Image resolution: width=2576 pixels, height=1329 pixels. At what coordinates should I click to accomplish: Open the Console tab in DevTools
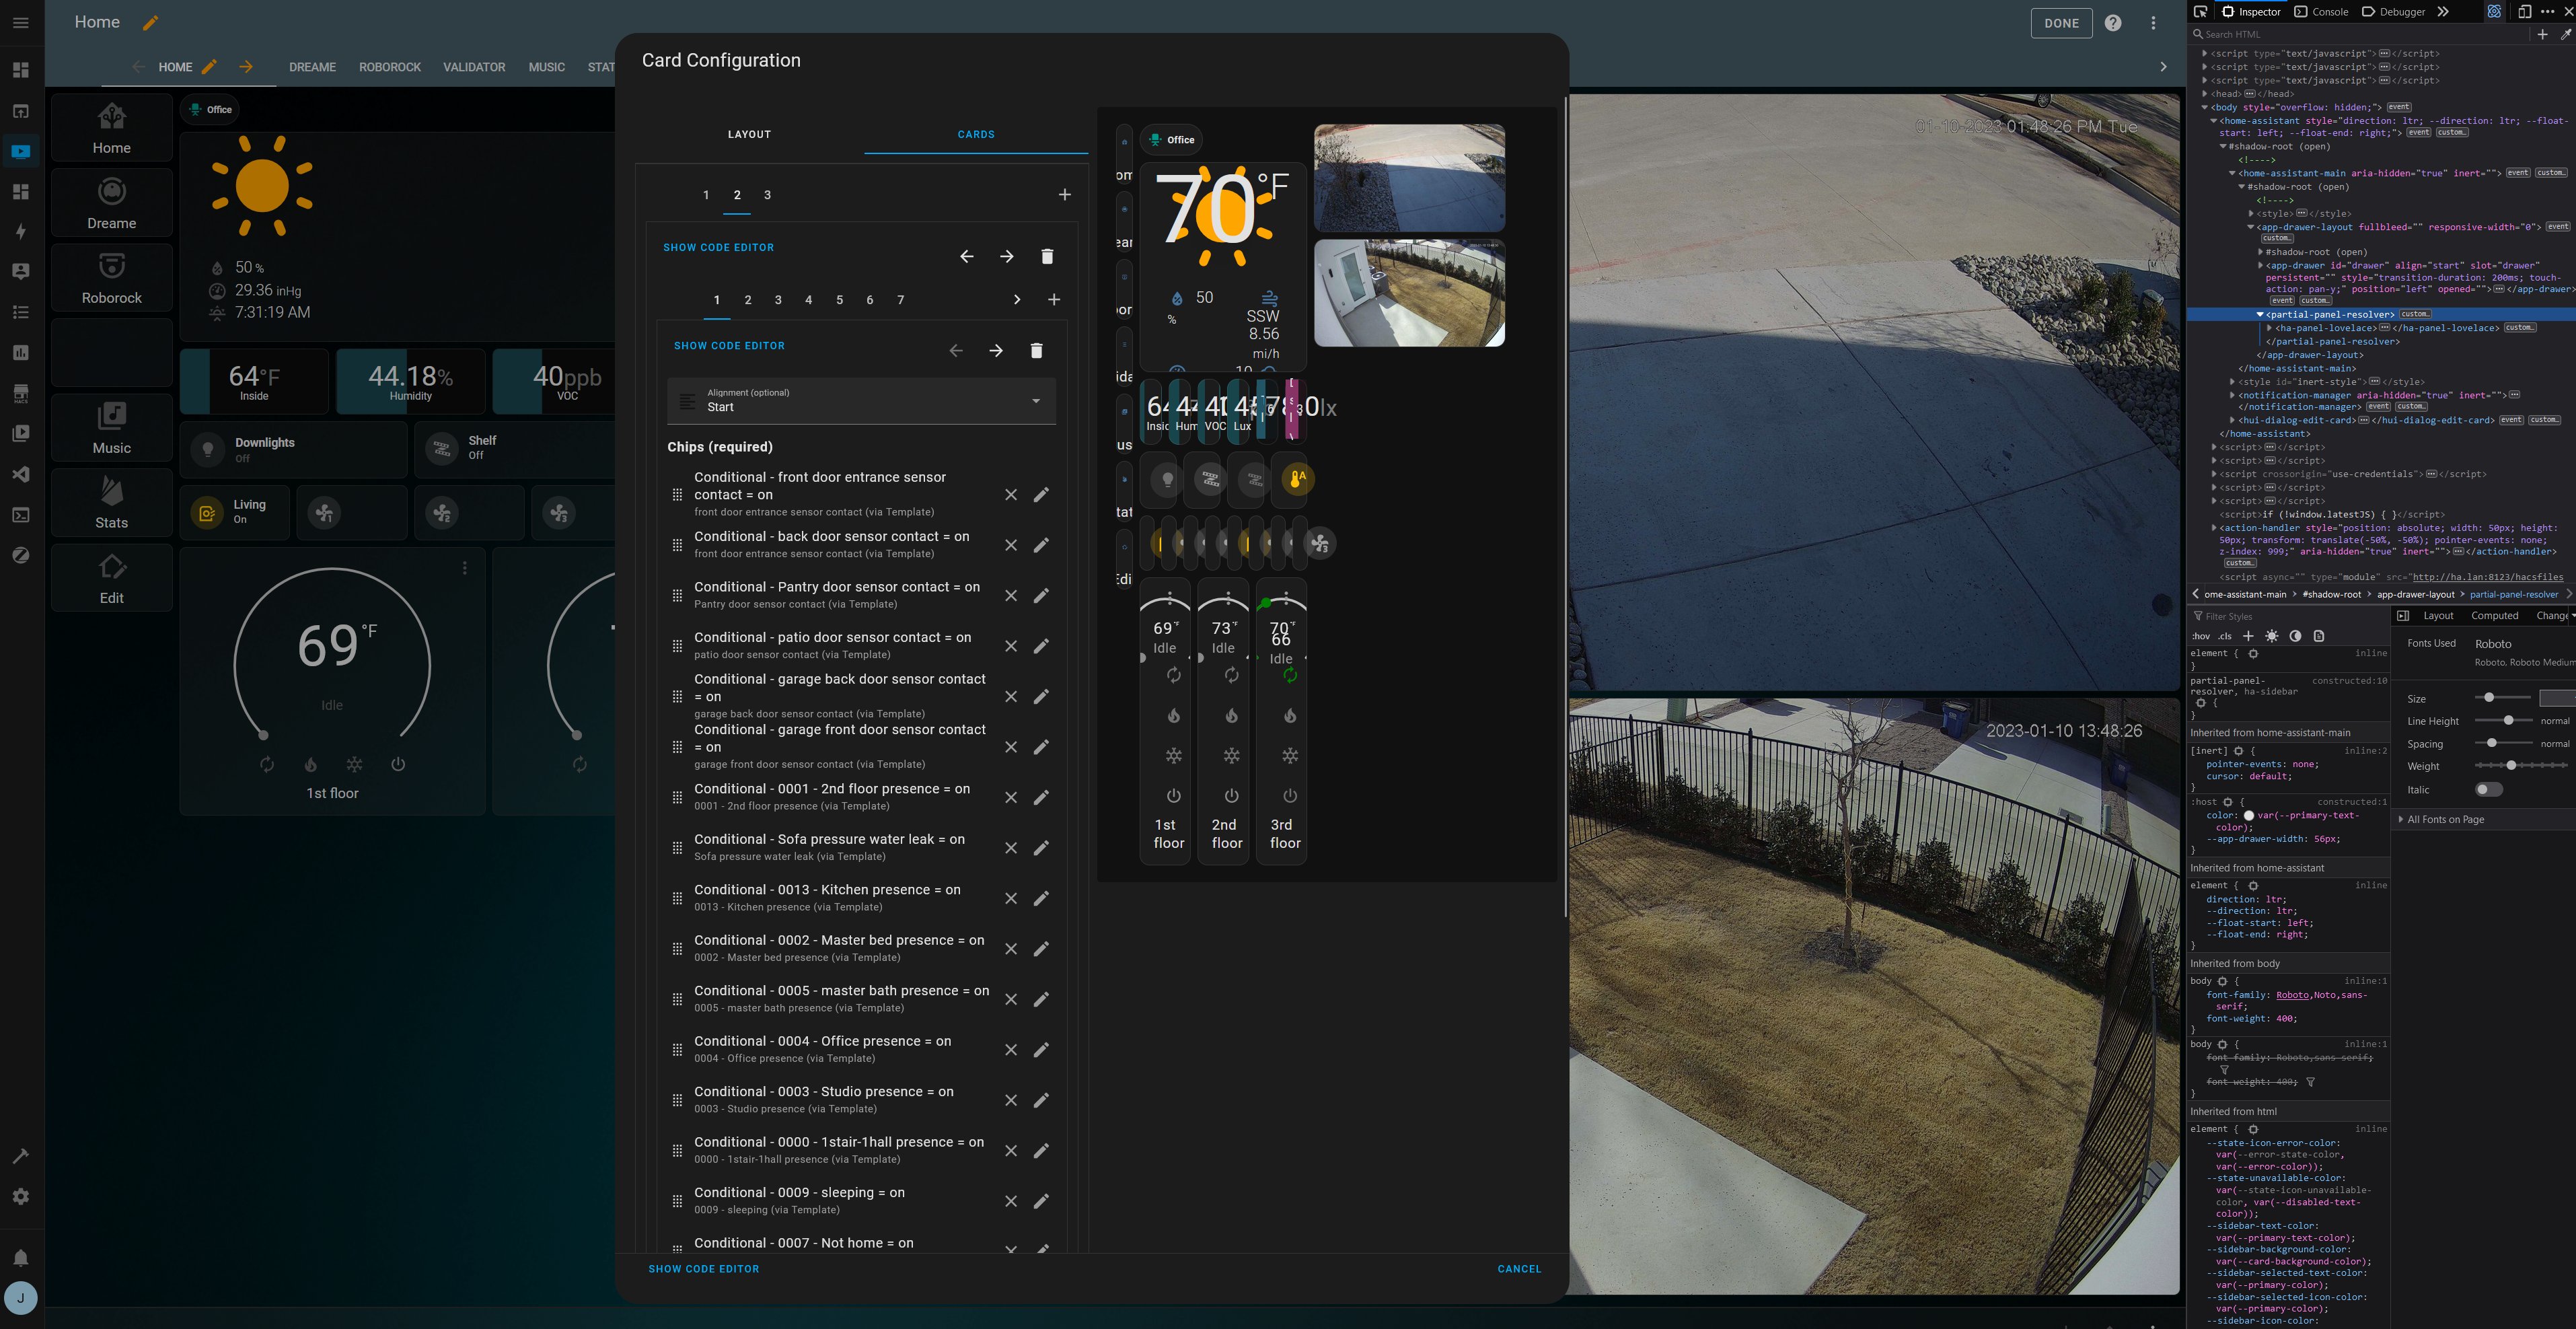[x=2320, y=12]
